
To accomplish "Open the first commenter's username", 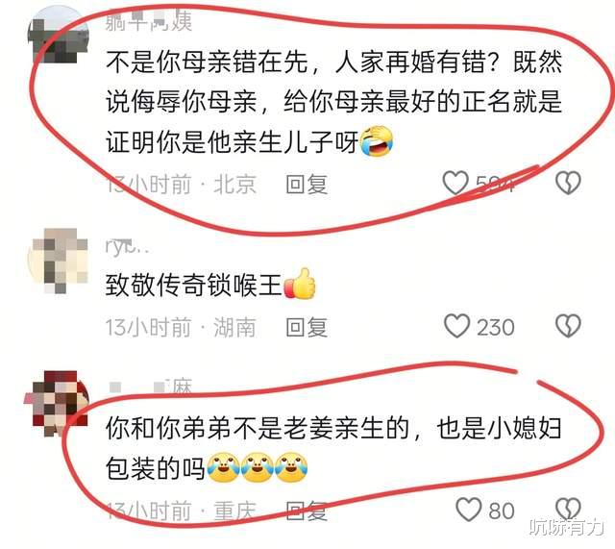I will point(149,21).
